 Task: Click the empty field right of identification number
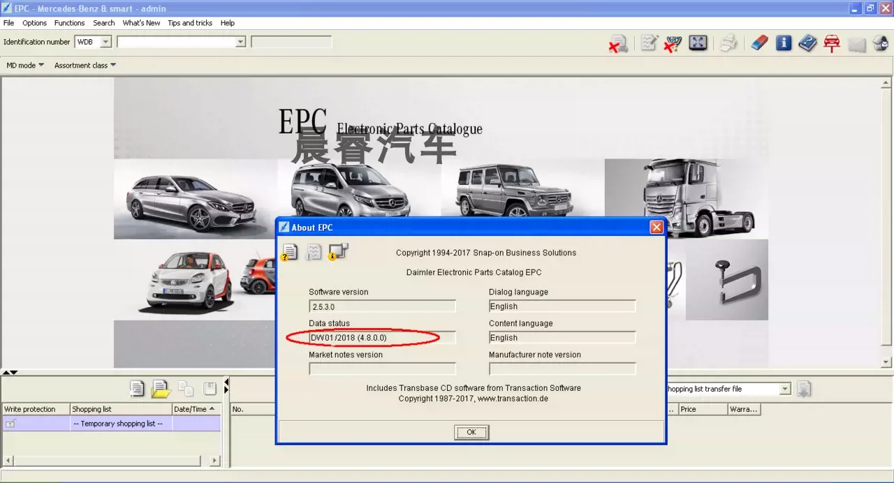pyautogui.click(x=291, y=42)
